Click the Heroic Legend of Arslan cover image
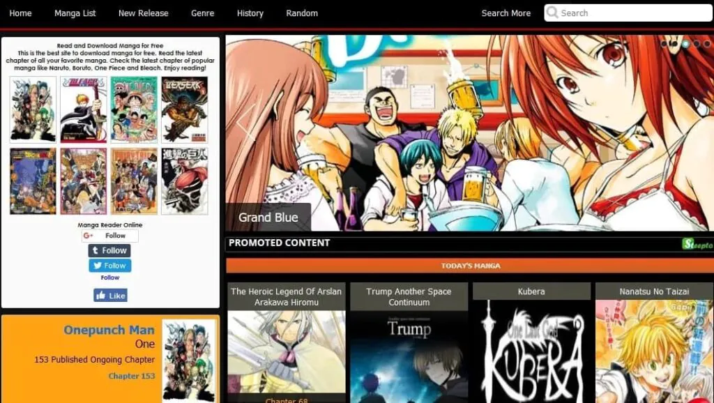This screenshot has height=403, width=714. click(287, 351)
